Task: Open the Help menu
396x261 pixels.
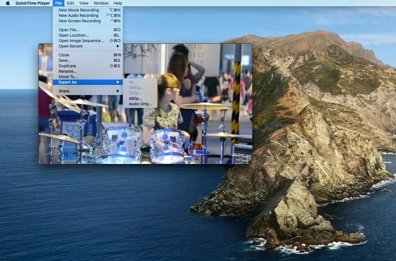Action: tap(118, 3)
